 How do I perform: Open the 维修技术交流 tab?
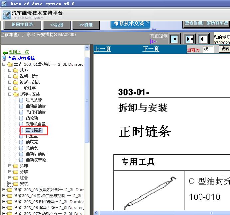click(130, 24)
